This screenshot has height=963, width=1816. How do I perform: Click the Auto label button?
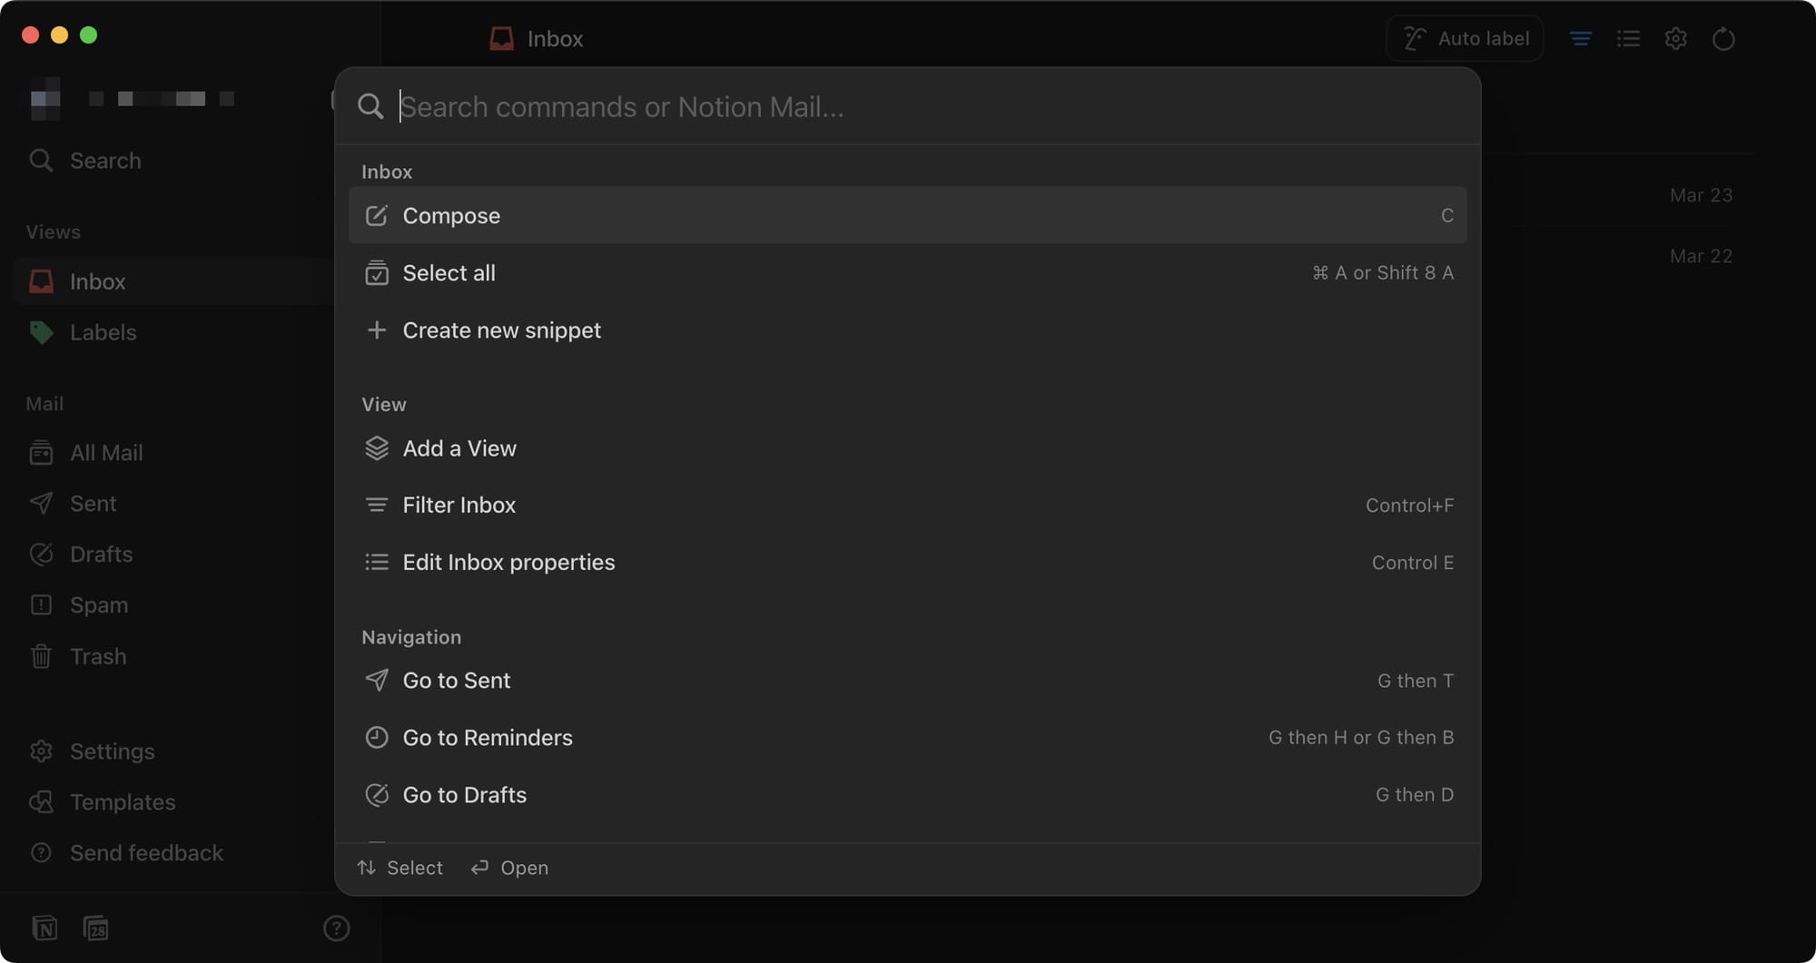click(x=1465, y=38)
